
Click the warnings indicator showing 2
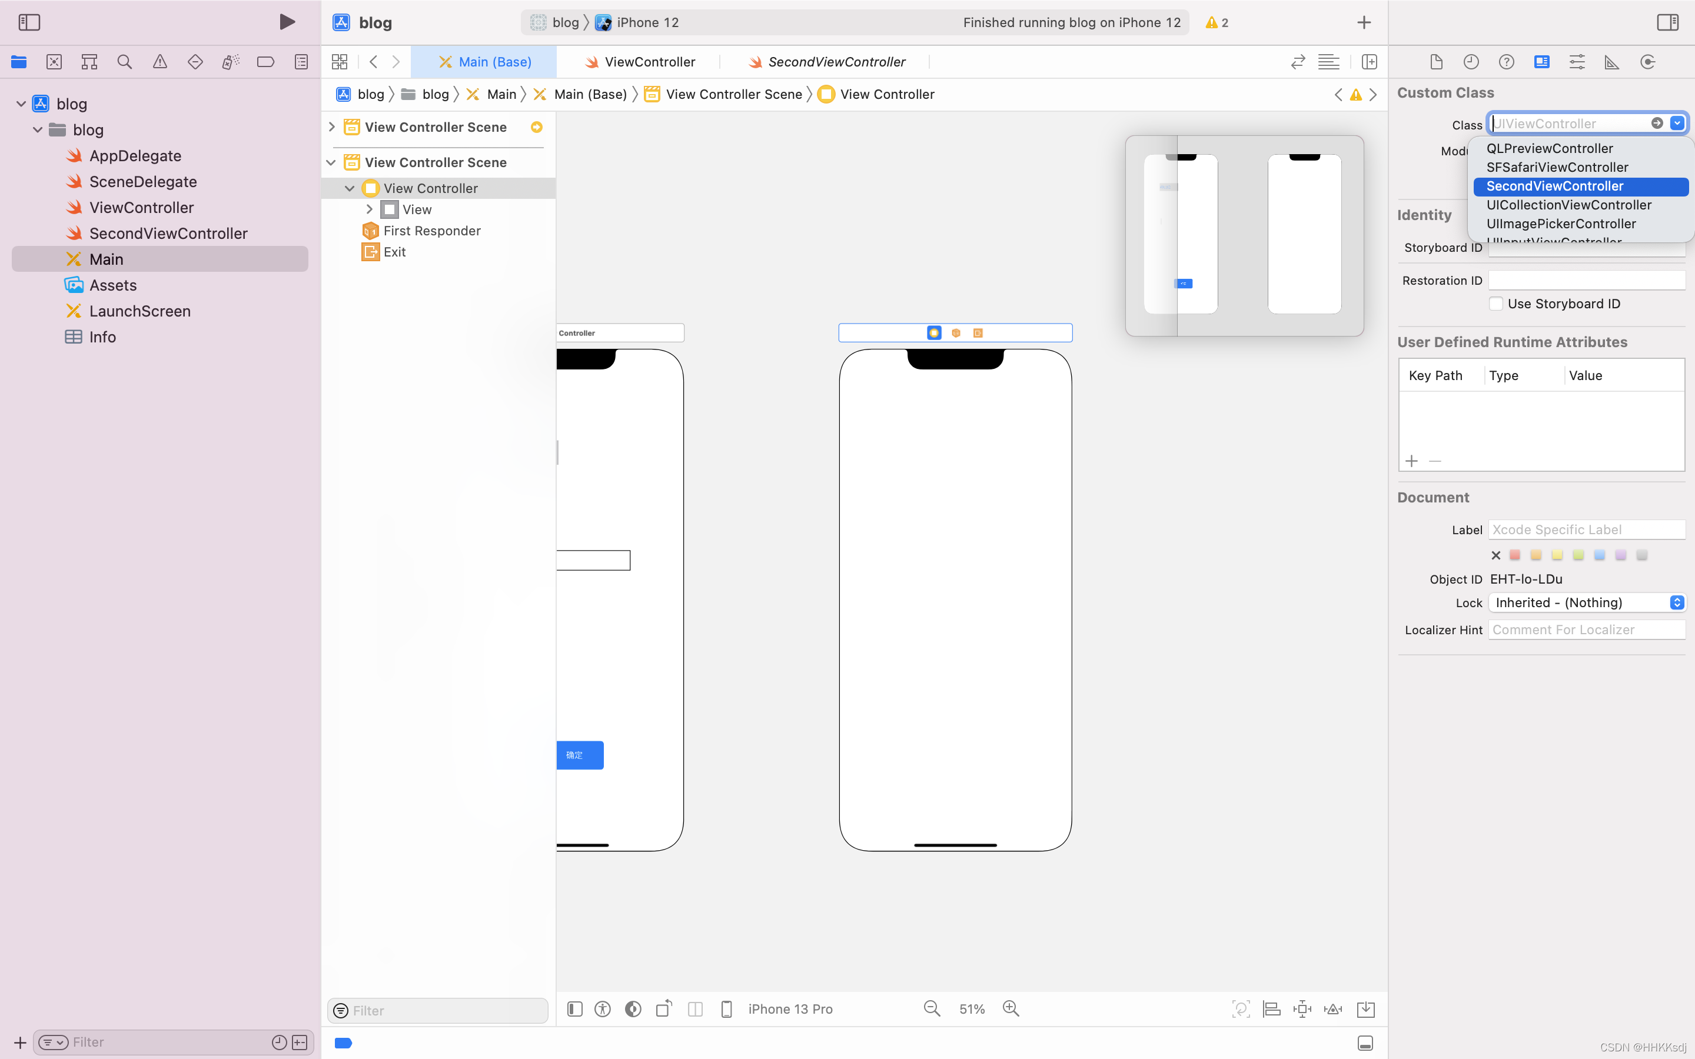coord(1217,22)
